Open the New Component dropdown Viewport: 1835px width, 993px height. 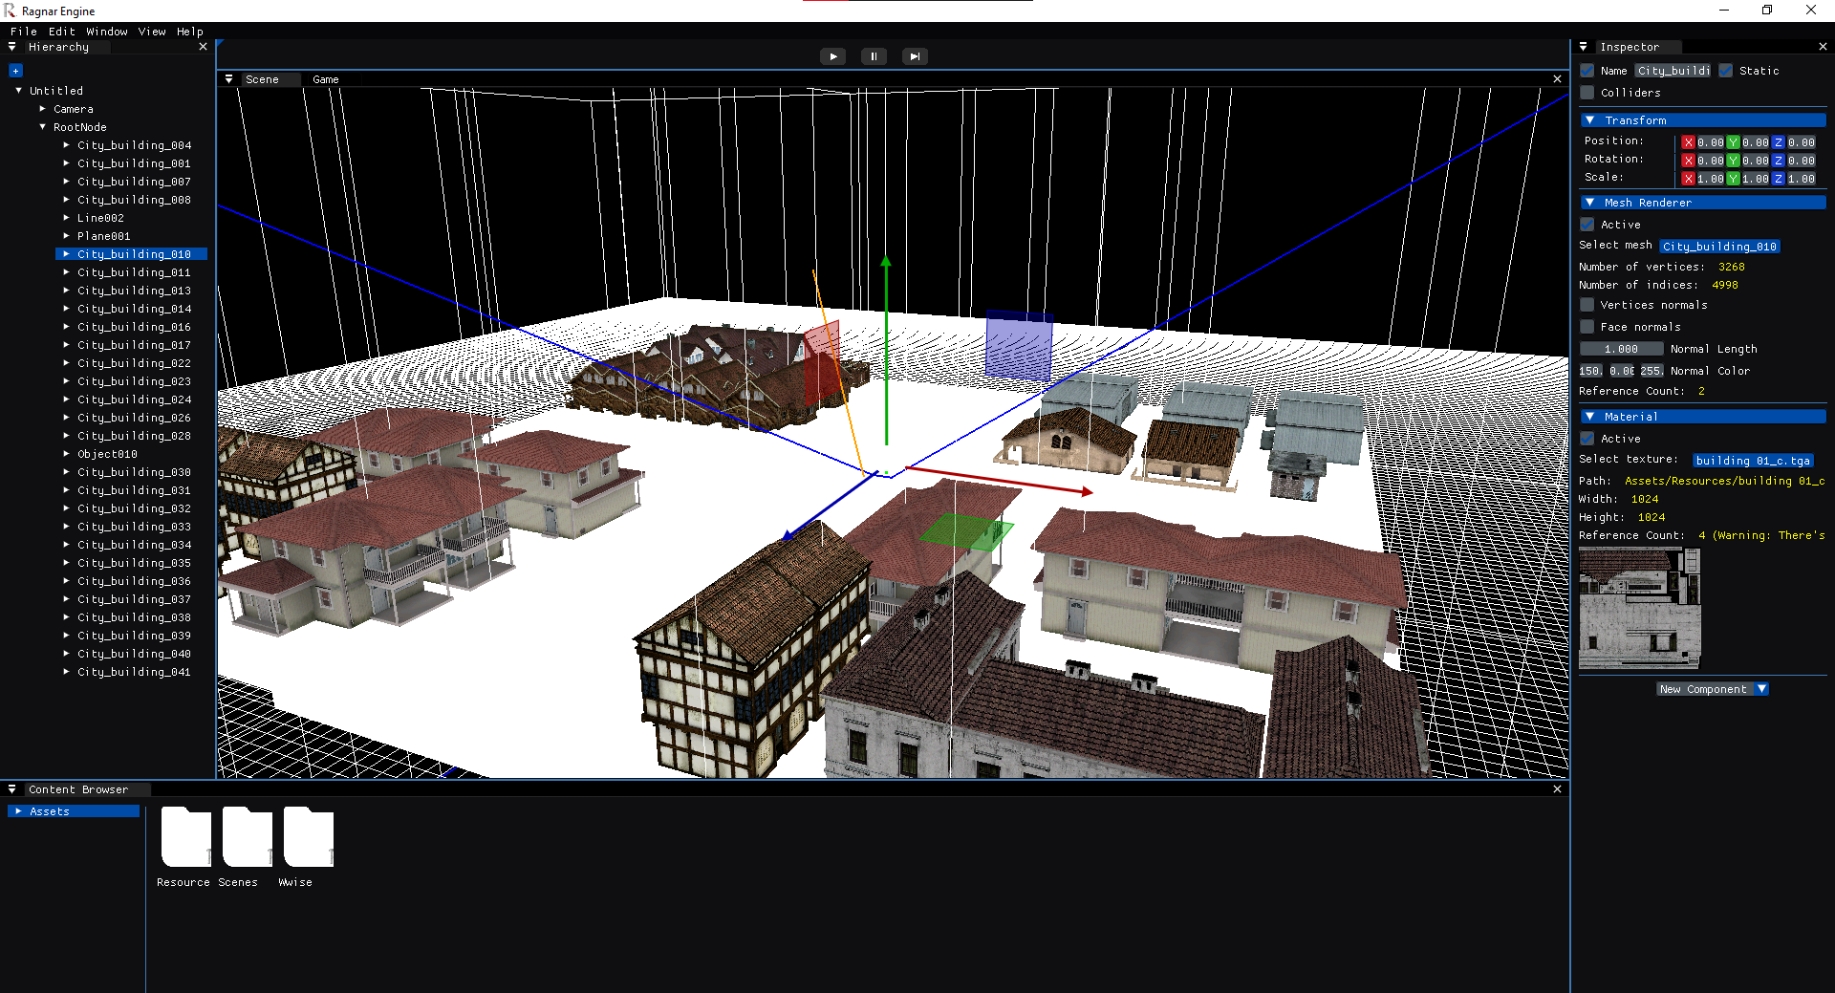[1712, 689]
